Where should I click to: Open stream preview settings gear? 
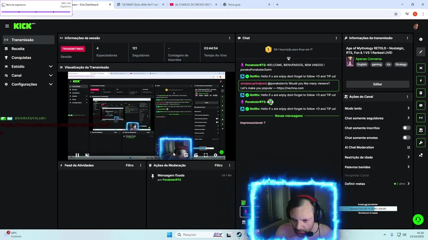point(215,155)
